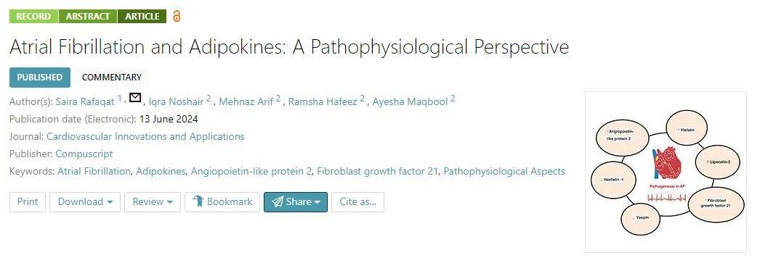Select the COMMENTARY tab
This screenshot has width=760, height=263.
pos(111,78)
